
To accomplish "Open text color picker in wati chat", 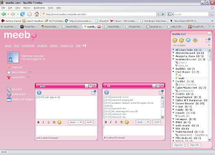I will tap(54, 122).
